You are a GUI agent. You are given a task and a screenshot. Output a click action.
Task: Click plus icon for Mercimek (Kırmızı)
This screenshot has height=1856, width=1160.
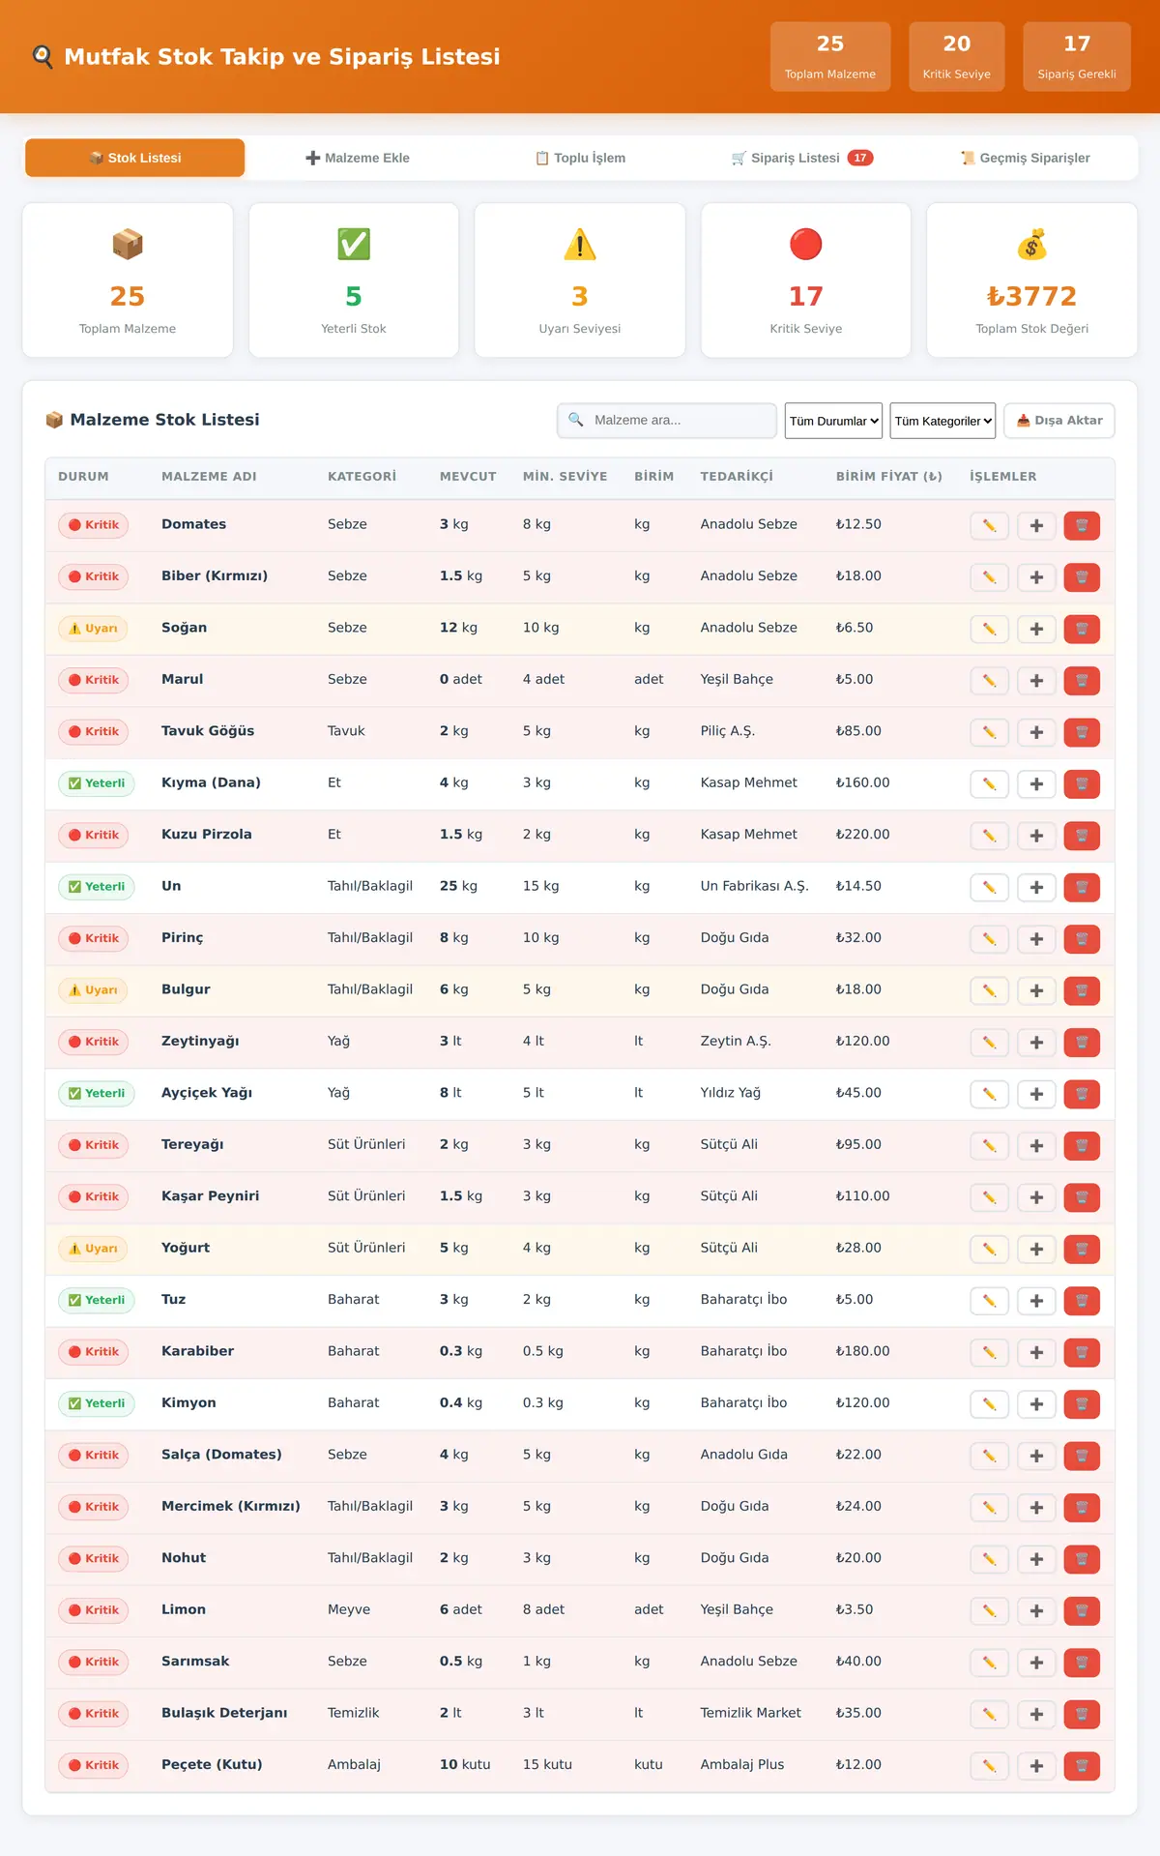[1036, 1508]
